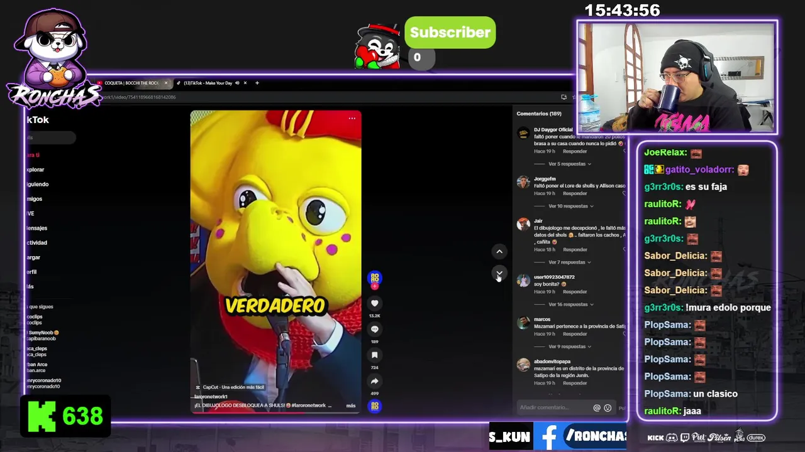
Task: Open the spinning sound disc at bottom
Action: coord(374,406)
